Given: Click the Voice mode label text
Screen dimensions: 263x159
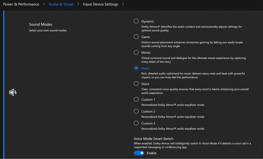Looking at the screenshot, I should click(x=145, y=84).
